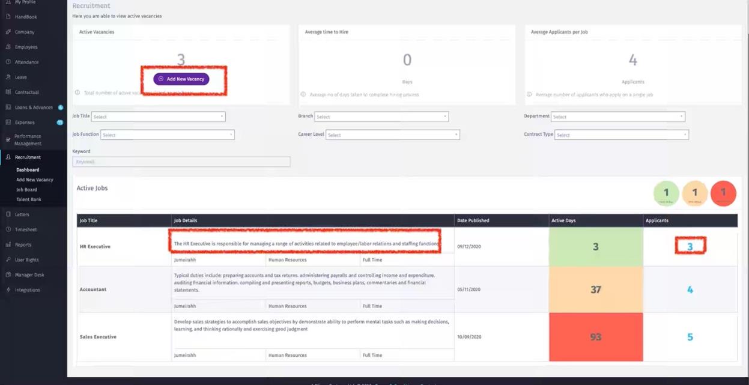Viewport: 749px width, 385px height.
Task: Click the Reports sidebar icon
Action: [8, 244]
